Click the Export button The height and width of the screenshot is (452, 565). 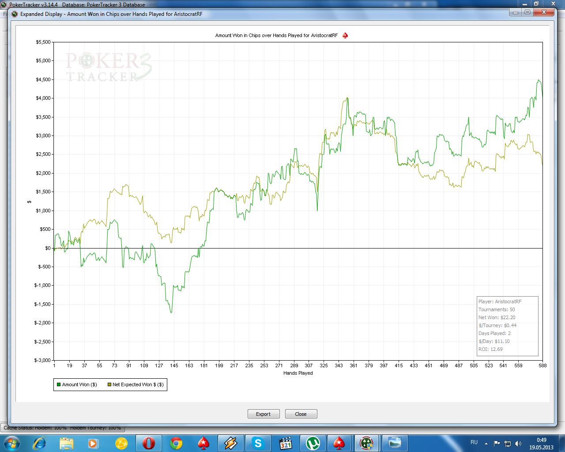tap(264, 414)
